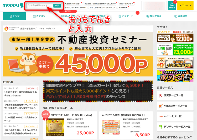Go to the アンケート tab
197x140 pixels.
coord(126,16)
